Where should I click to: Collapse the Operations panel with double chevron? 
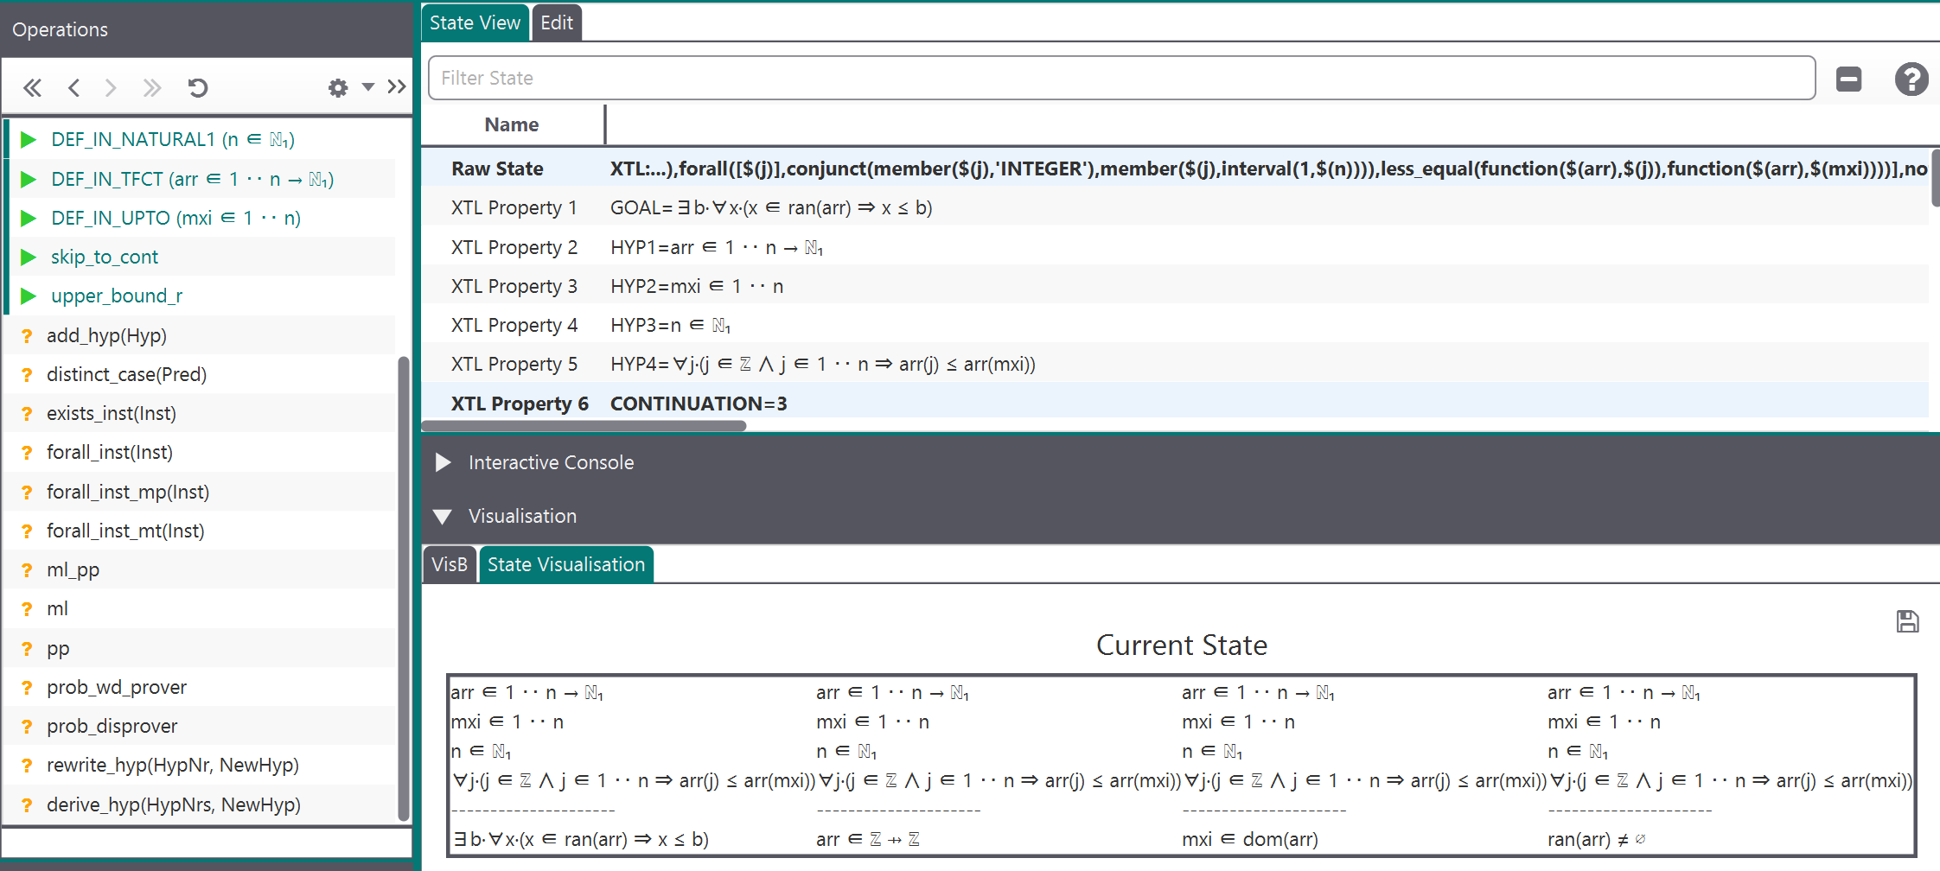(x=397, y=86)
